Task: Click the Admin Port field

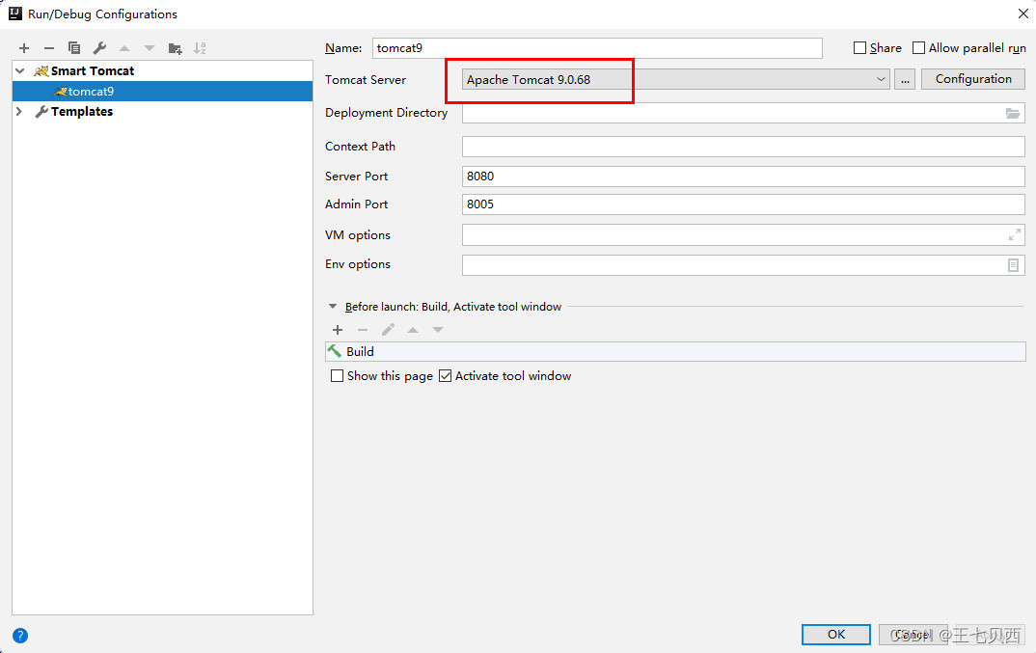Action: (x=744, y=204)
